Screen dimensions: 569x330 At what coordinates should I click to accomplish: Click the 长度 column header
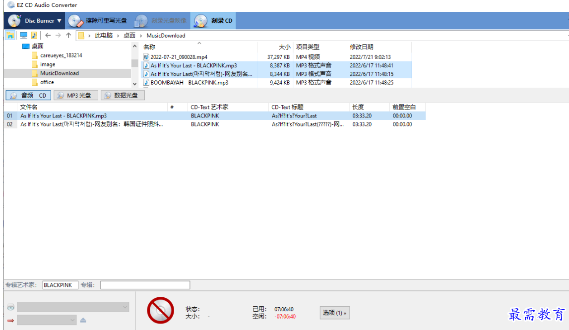click(x=370, y=107)
